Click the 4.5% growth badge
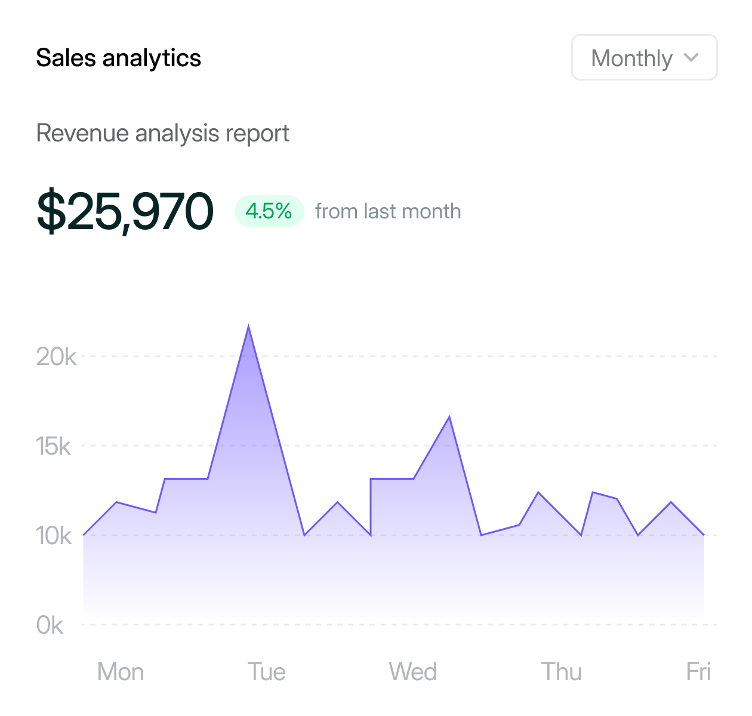Viewport: 752px width, 716px height. coord(269,211)
